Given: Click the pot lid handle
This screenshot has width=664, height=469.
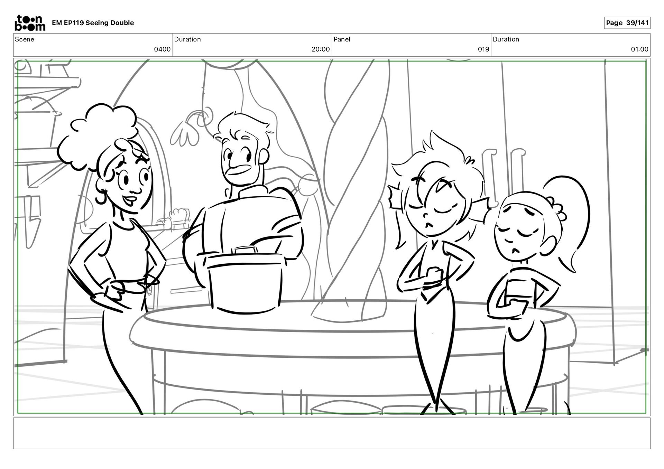Looking at the screenshot, I should [x=245, y=250].
